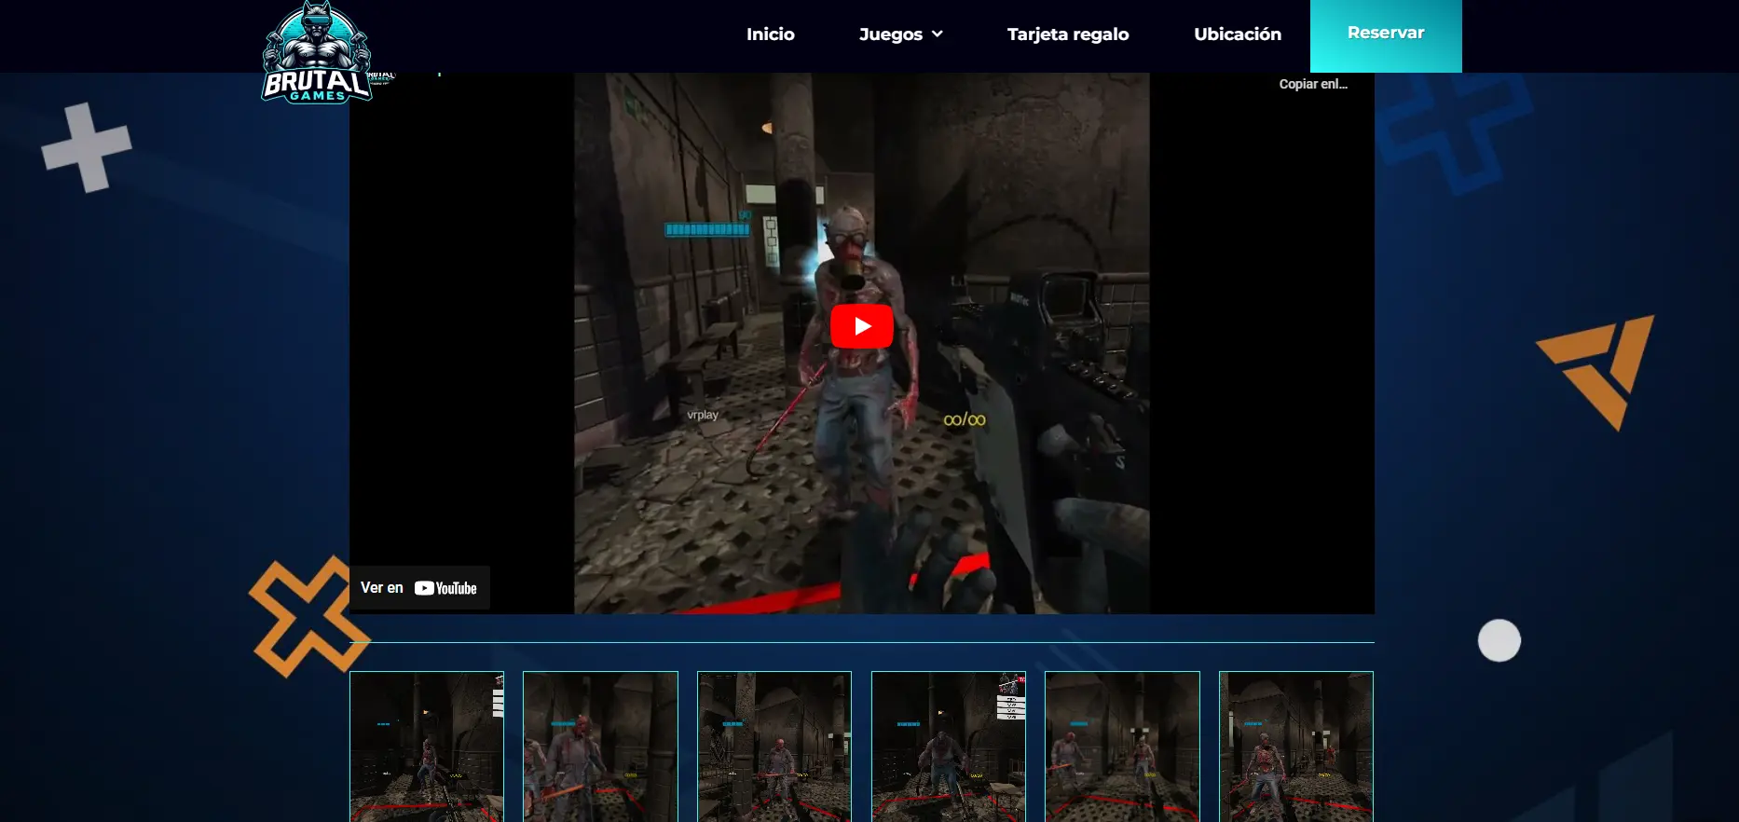The image size is (1739, 822).
Task: Copy the video link via Copiar enl...
Action: click(x=1313, y=84)
